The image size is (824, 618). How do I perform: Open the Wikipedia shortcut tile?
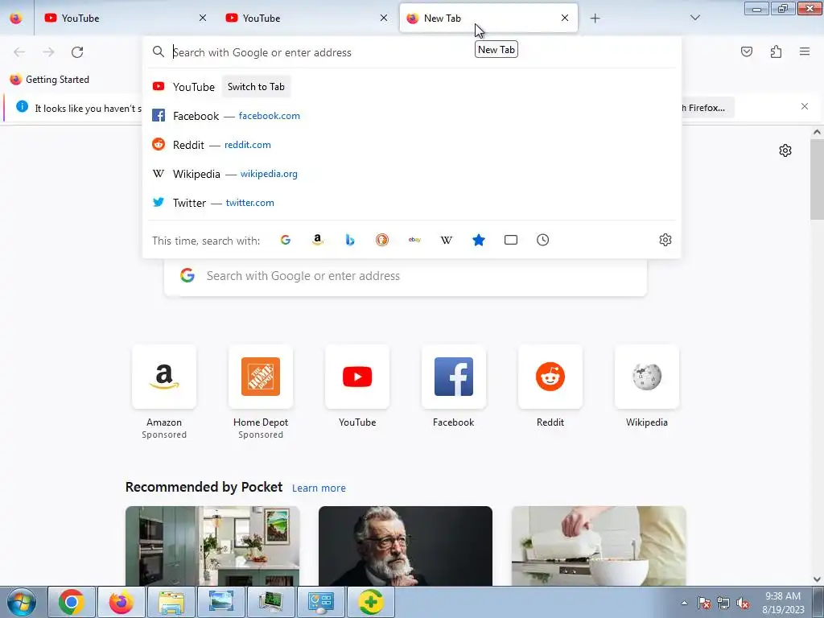pos(647,377)
